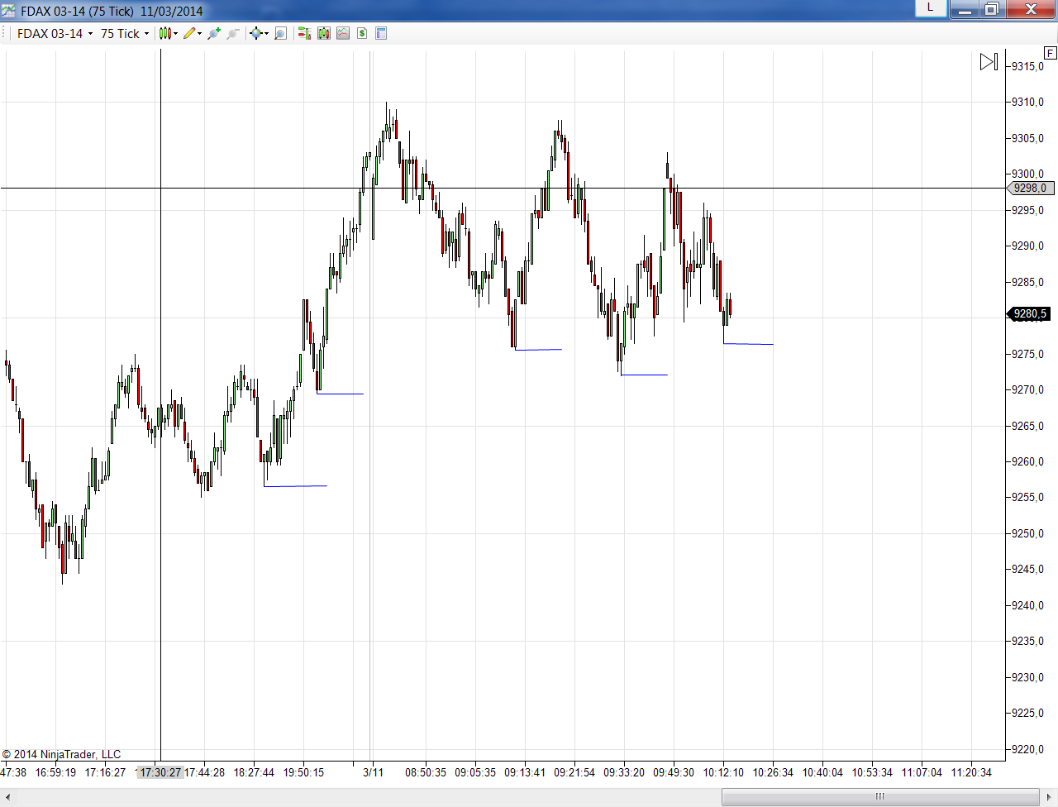Click the 09:33:20 time axis label

tap(624, 772)
